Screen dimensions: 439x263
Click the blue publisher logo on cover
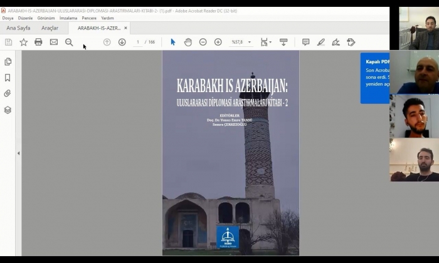(228, 237)
